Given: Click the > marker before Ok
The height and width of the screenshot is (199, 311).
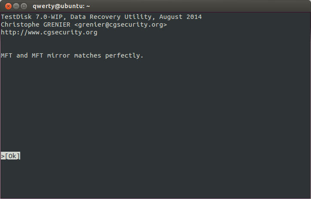Looking at the screenshot, I should click(x=3, y=156).
